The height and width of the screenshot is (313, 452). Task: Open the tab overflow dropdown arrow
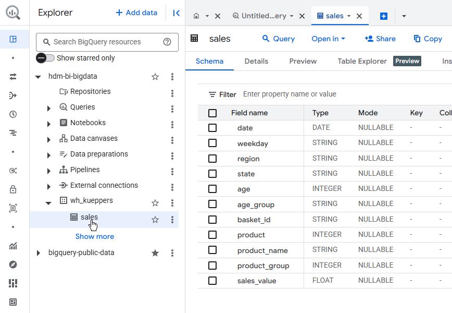[404, 16]
